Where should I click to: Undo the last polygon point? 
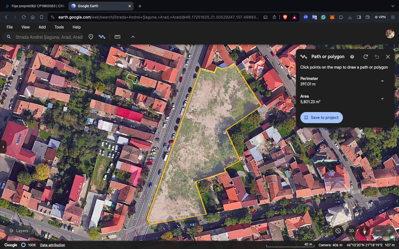point(377,57)
